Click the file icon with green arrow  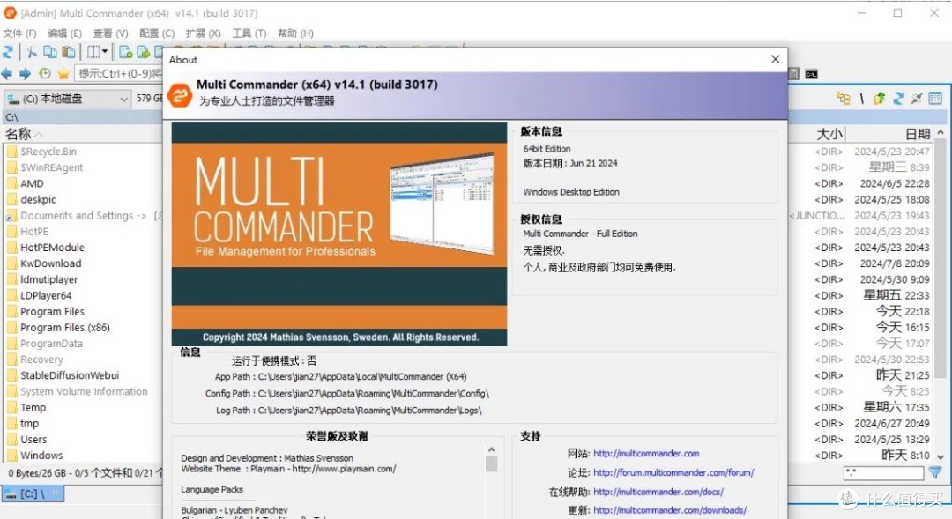[x=144, y=52]
